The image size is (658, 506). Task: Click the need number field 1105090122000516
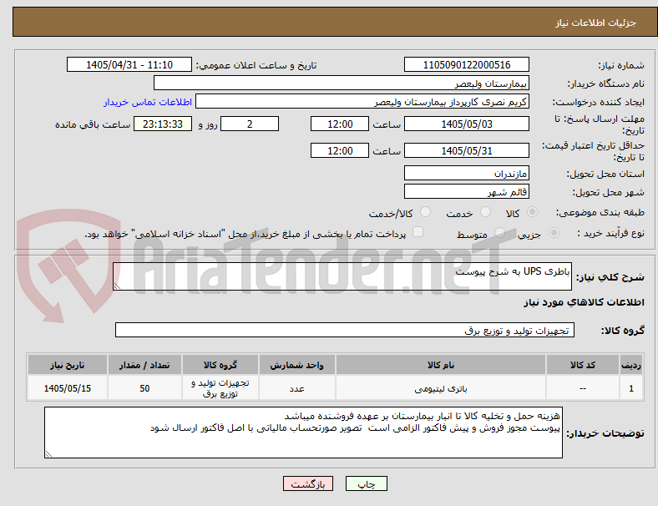coord(467,64)
